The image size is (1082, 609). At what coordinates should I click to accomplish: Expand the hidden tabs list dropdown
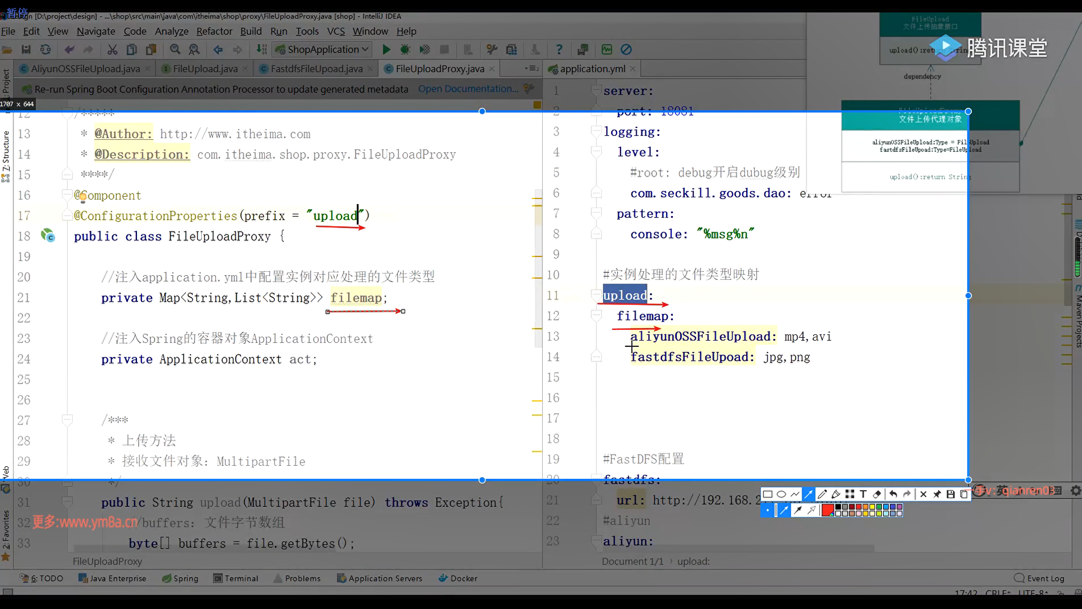[x=531, y=69]
